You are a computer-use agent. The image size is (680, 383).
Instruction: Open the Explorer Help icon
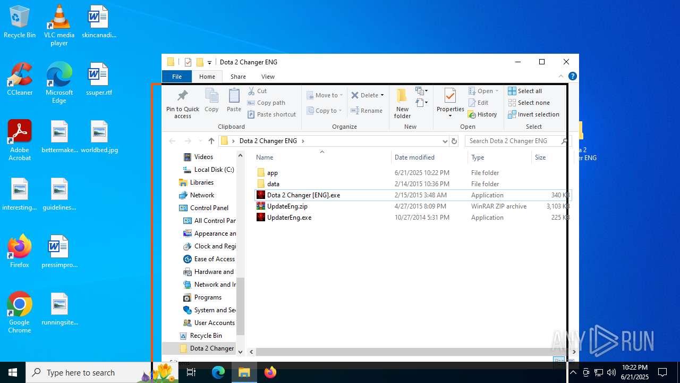coord(573,77)
